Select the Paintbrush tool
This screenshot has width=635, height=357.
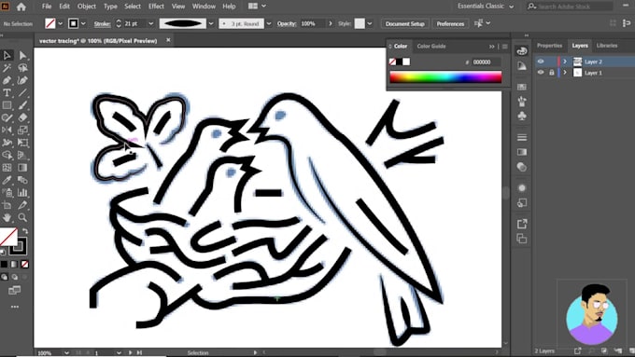[x=22, y=105]
